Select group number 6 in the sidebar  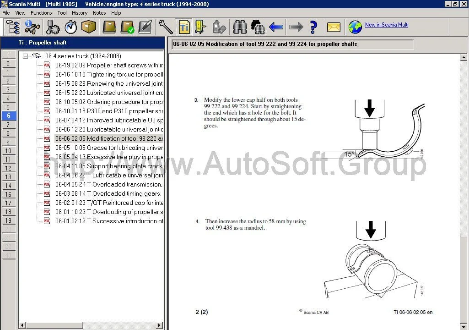click(9, 116)
